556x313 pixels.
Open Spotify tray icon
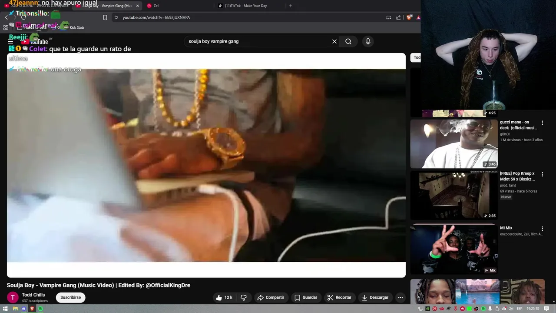pos(483,309)
